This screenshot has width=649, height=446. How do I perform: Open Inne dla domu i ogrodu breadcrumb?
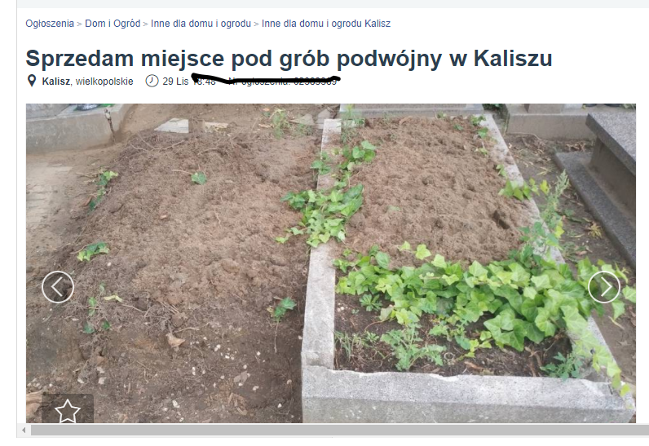(201, 24)
